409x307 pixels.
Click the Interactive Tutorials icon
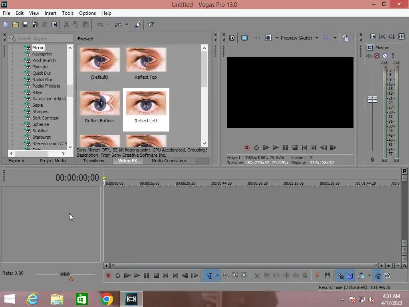pos(138,24)
